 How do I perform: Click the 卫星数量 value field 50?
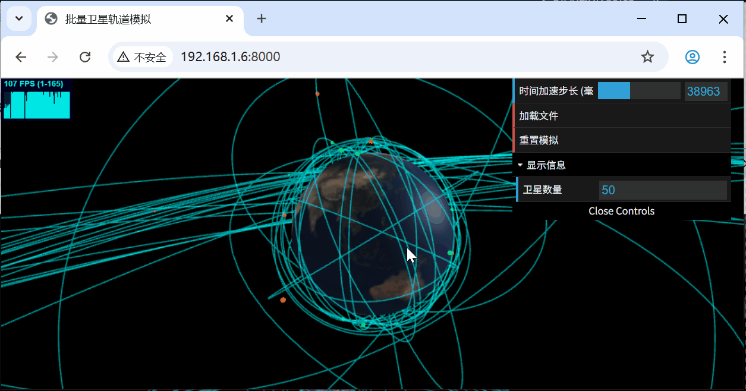pos(663,190)
